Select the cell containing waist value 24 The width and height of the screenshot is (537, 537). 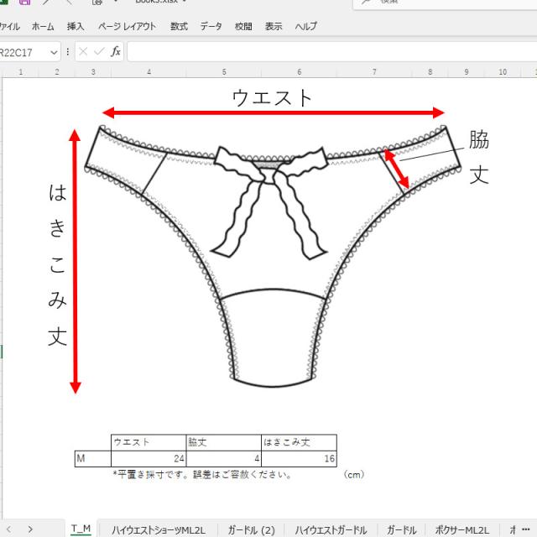[x=148, y=458]
